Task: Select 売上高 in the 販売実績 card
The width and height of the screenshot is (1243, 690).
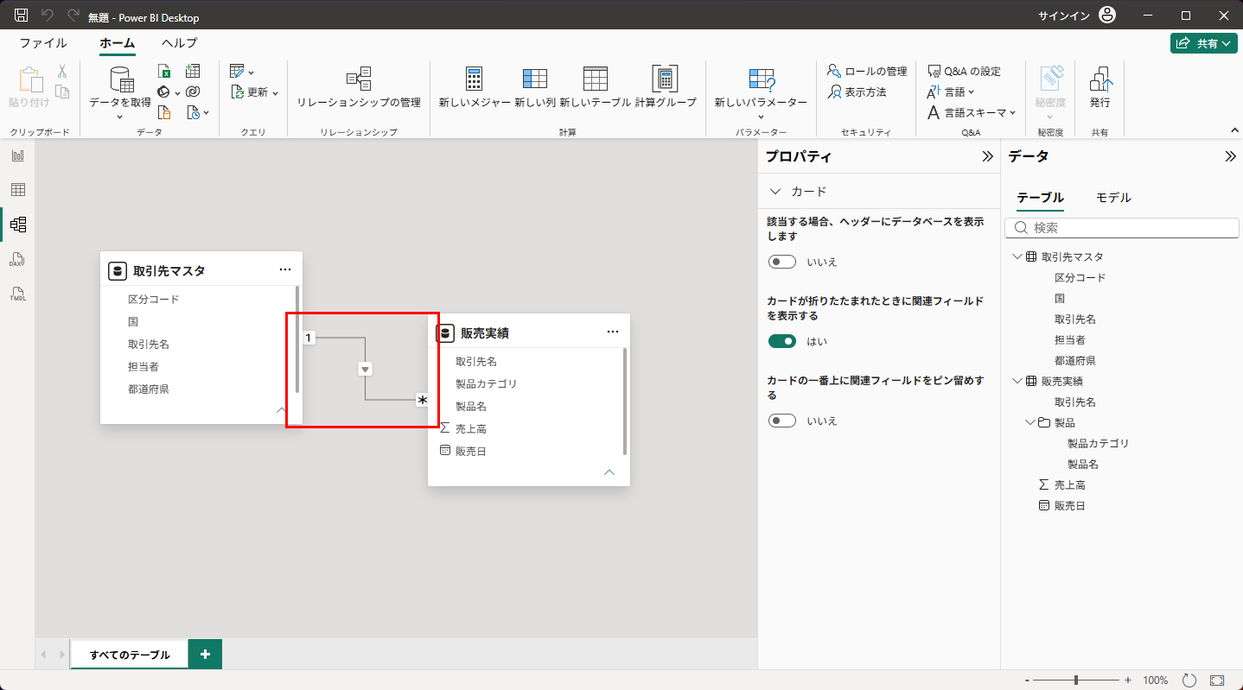Action: [471, 428]
